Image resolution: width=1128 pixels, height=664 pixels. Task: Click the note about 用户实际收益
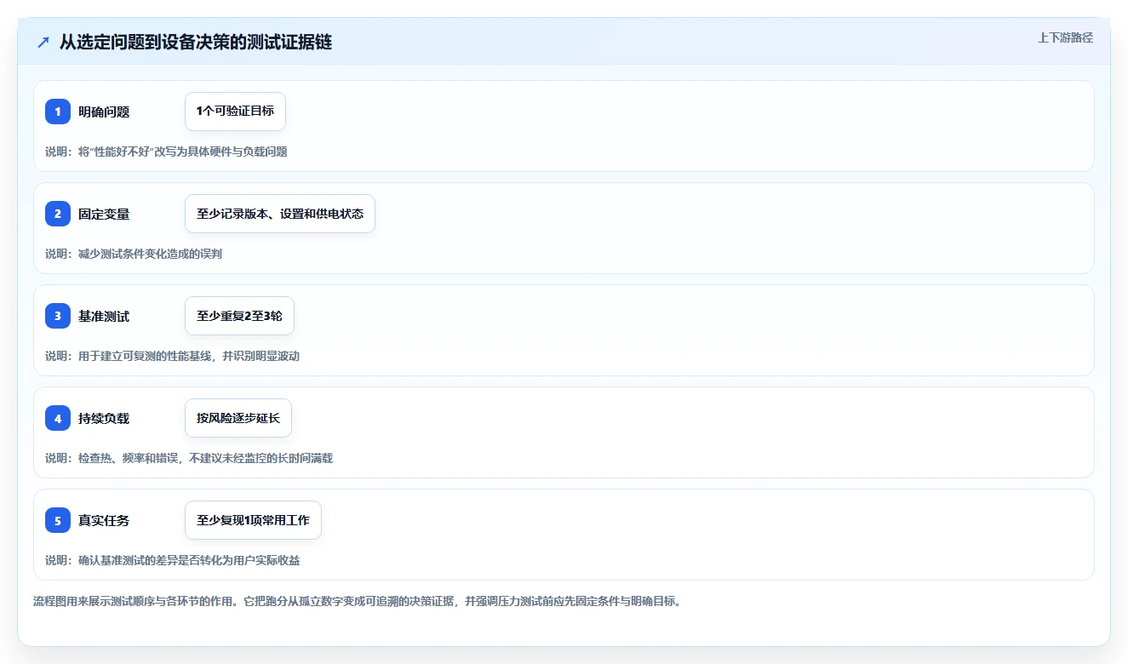(x=172, y=560)
